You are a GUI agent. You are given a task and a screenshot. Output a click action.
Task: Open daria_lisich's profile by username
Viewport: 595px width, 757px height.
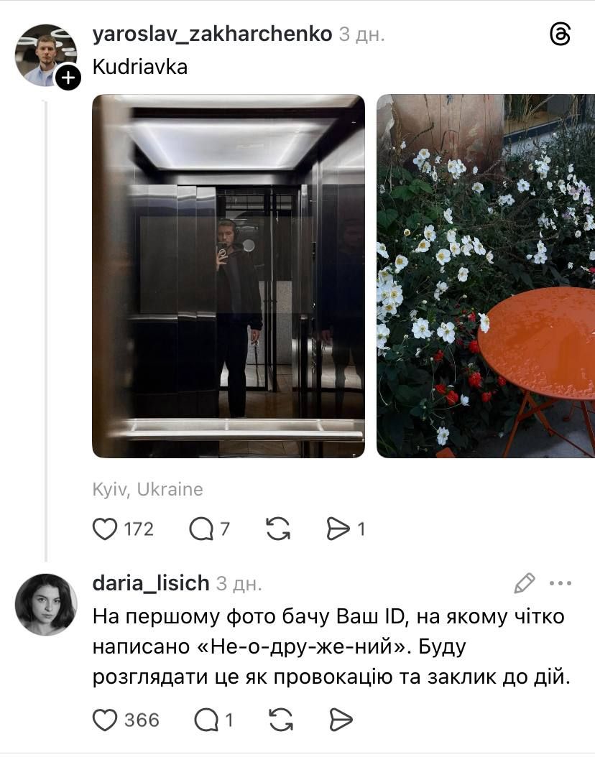[x=151, y=583]
